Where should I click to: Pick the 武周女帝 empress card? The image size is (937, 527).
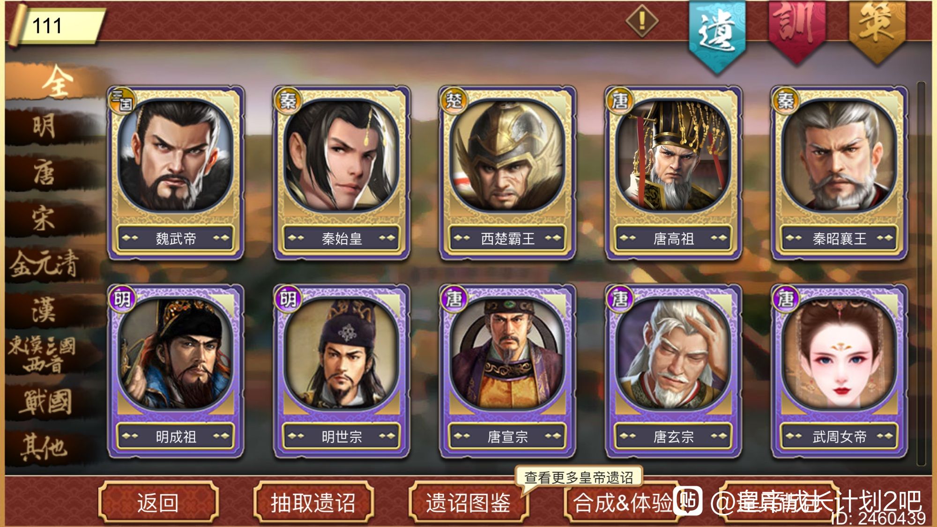point(839,371)
